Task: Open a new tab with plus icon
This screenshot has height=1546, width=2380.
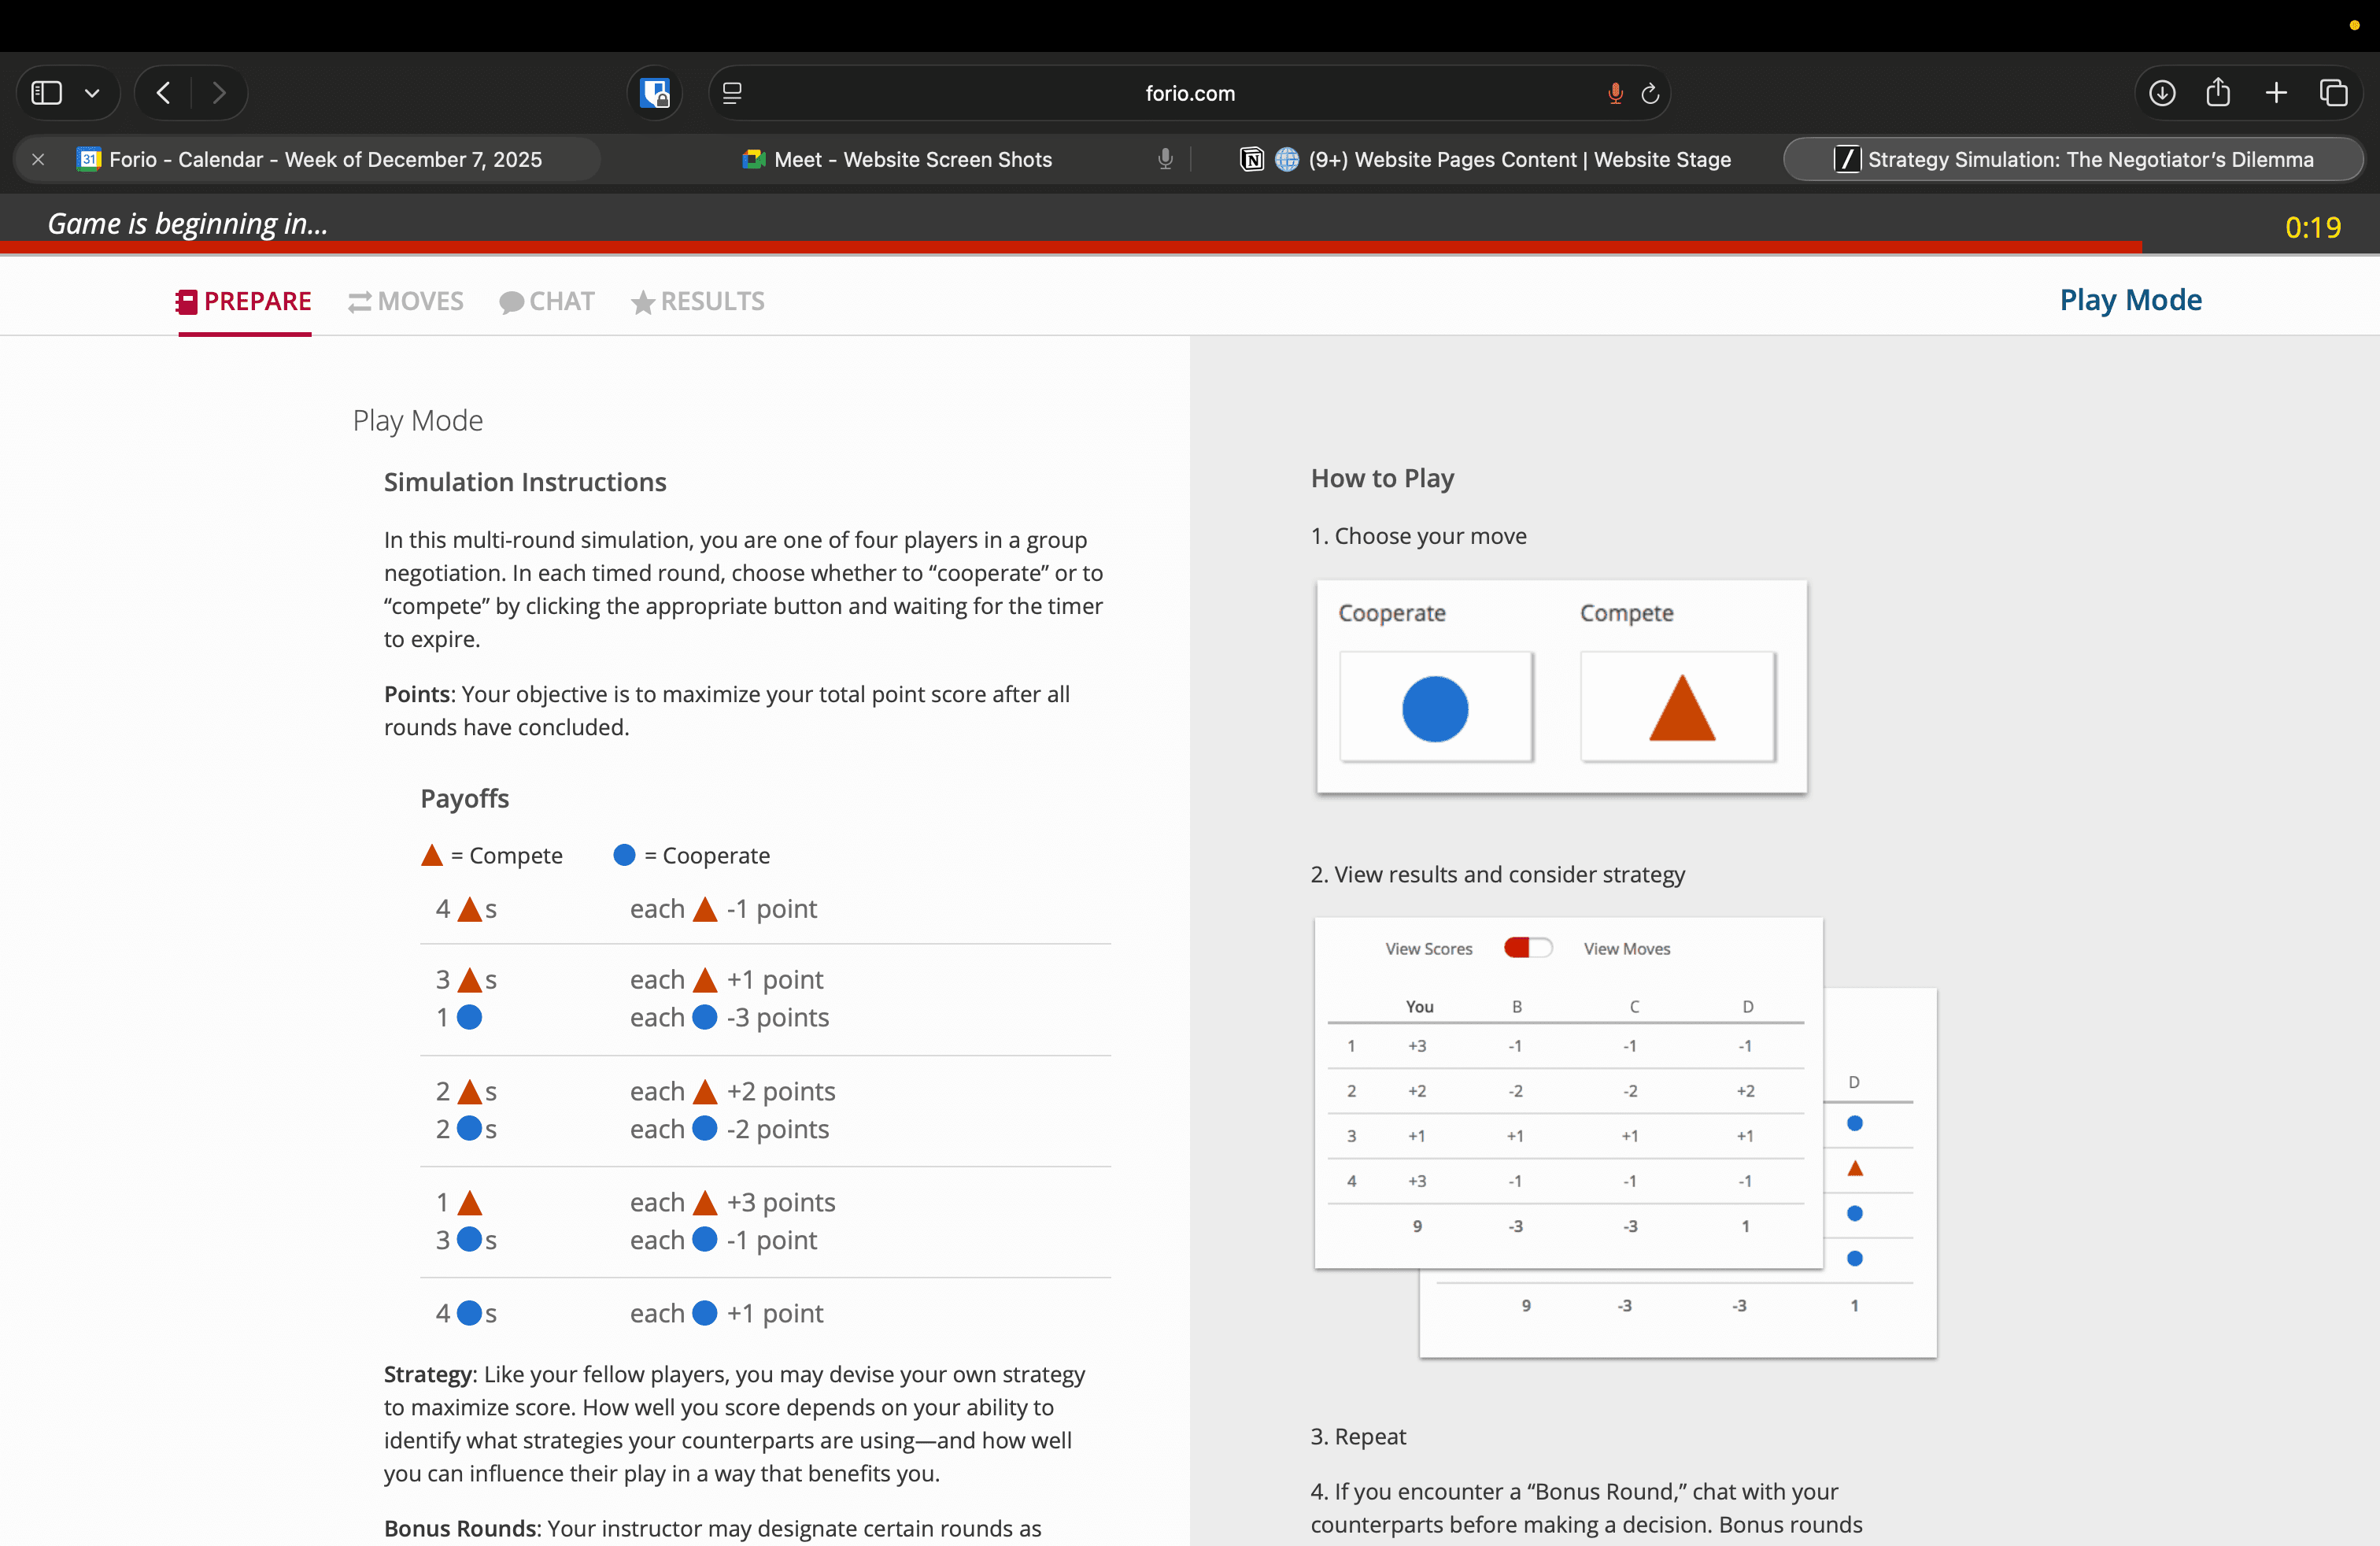Action: coord(2276,93)
